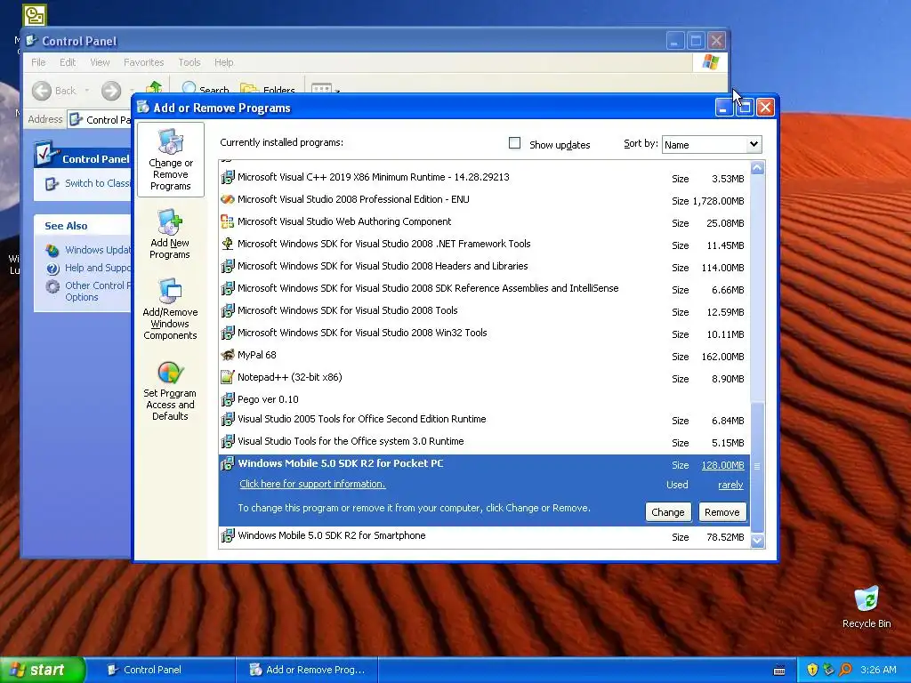The width and height of the screenshot is (911, 683).
Task: Click the Visual Studio 2008 Professional Edition icon
Action: point(228,199)
